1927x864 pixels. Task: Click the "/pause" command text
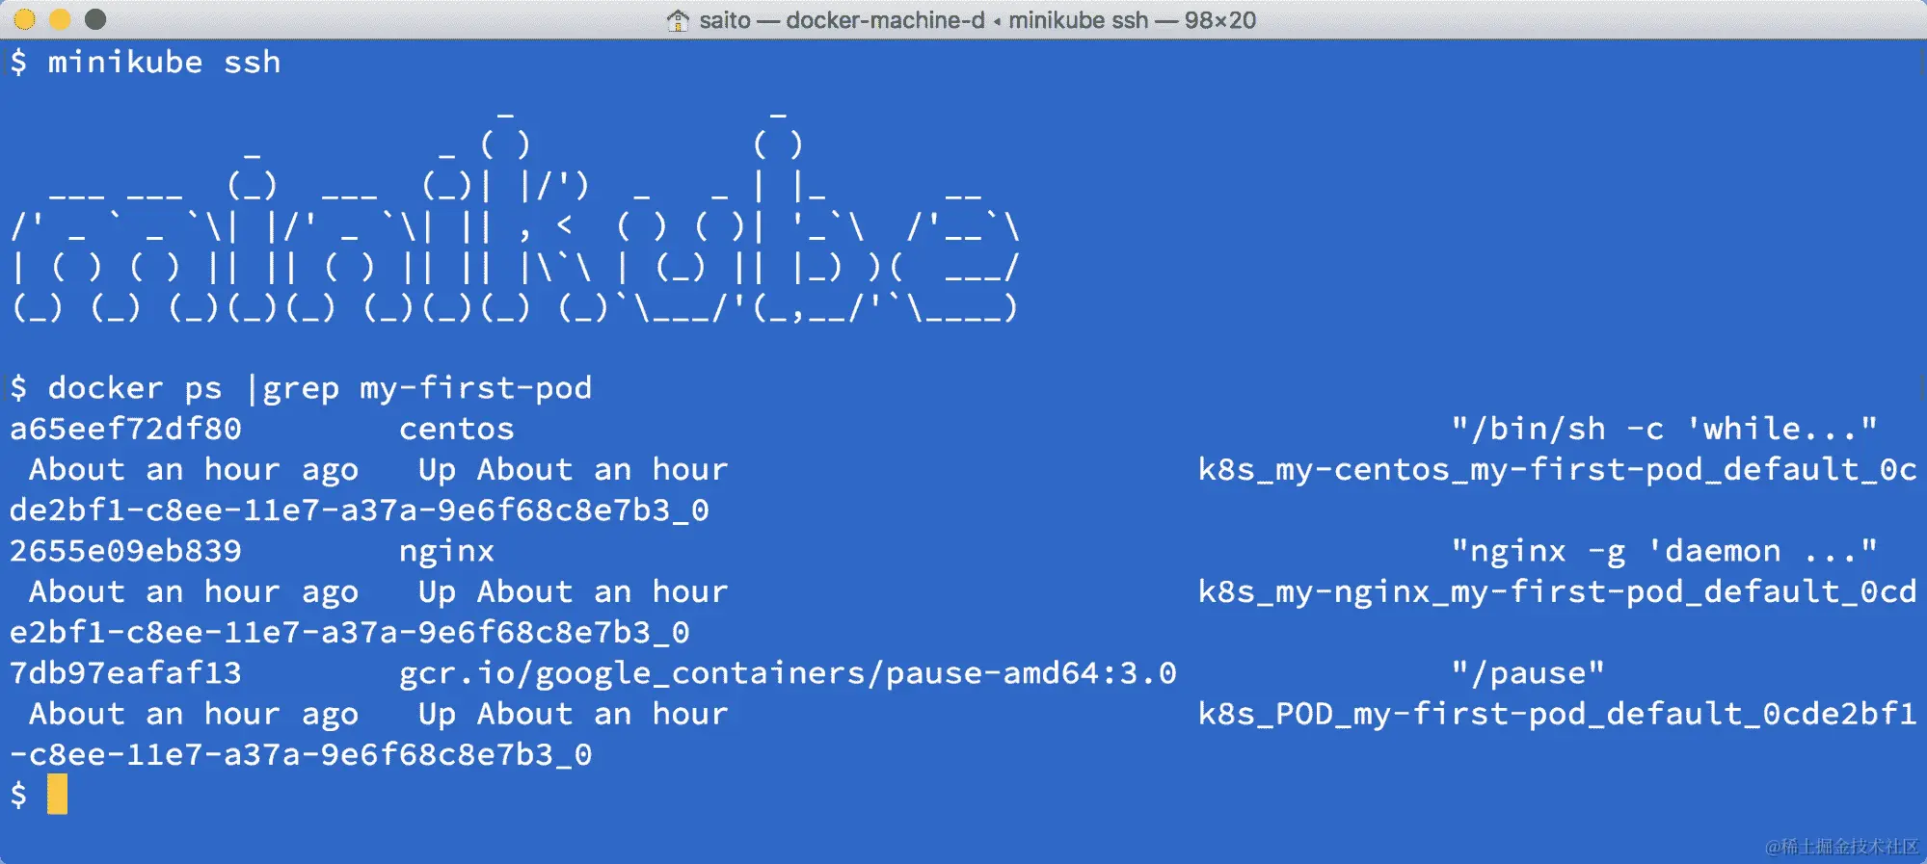coord(1528,673)
